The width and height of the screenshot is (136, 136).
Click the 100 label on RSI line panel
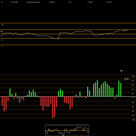(x=2, y=25)
